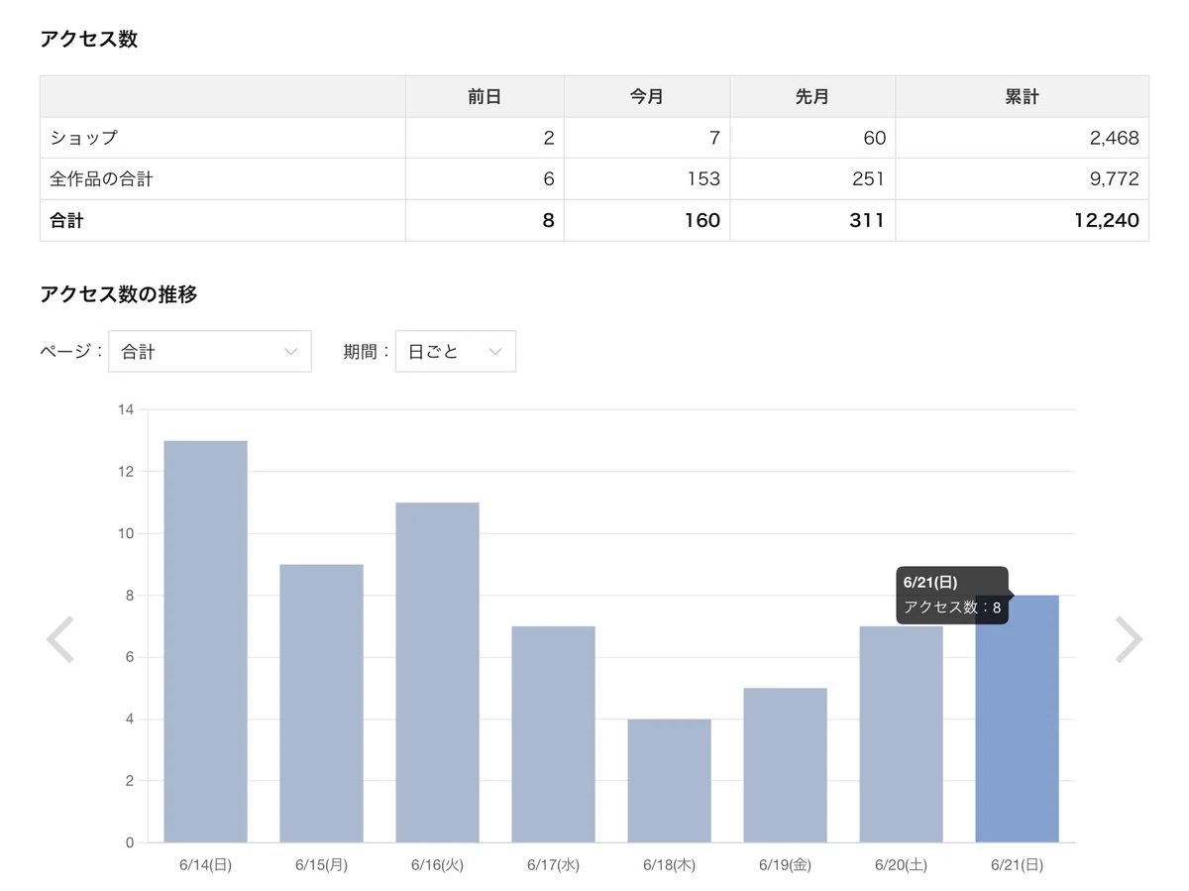Viewport: 1189px width, 891px height.
Task: Click the 合計 row label in table
Action: pyautogui.click(x=66, y=220)
